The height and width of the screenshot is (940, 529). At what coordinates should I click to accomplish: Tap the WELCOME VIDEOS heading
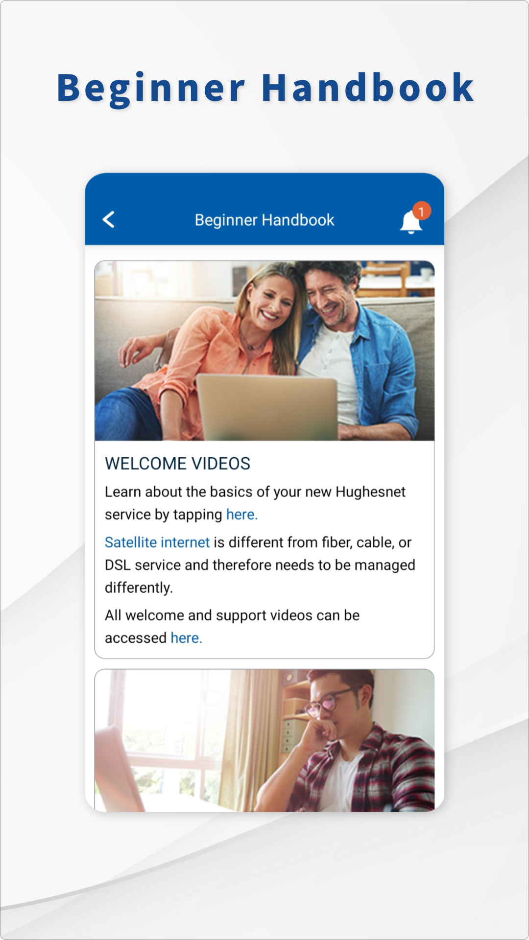tap(177, 464)
